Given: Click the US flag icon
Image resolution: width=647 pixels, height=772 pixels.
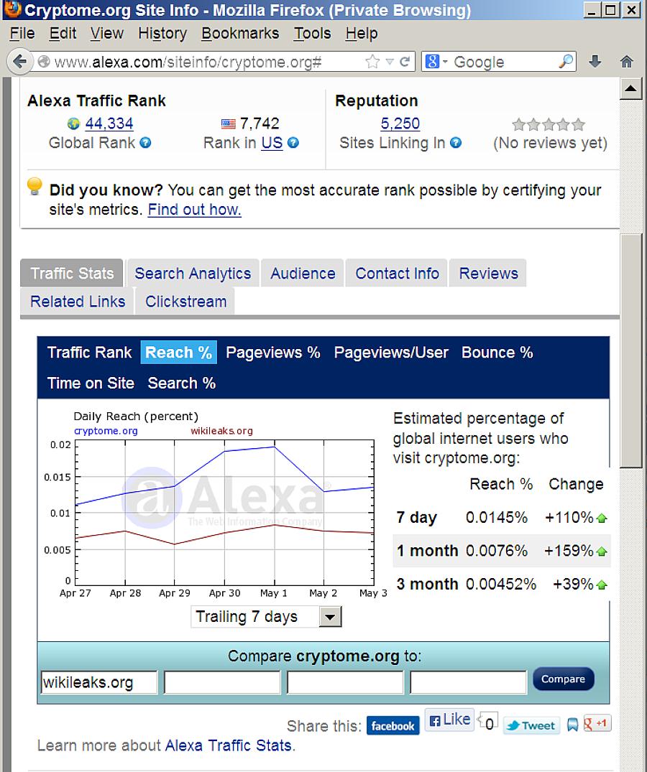Looking at the screenshot, I should tap(228, 124).
